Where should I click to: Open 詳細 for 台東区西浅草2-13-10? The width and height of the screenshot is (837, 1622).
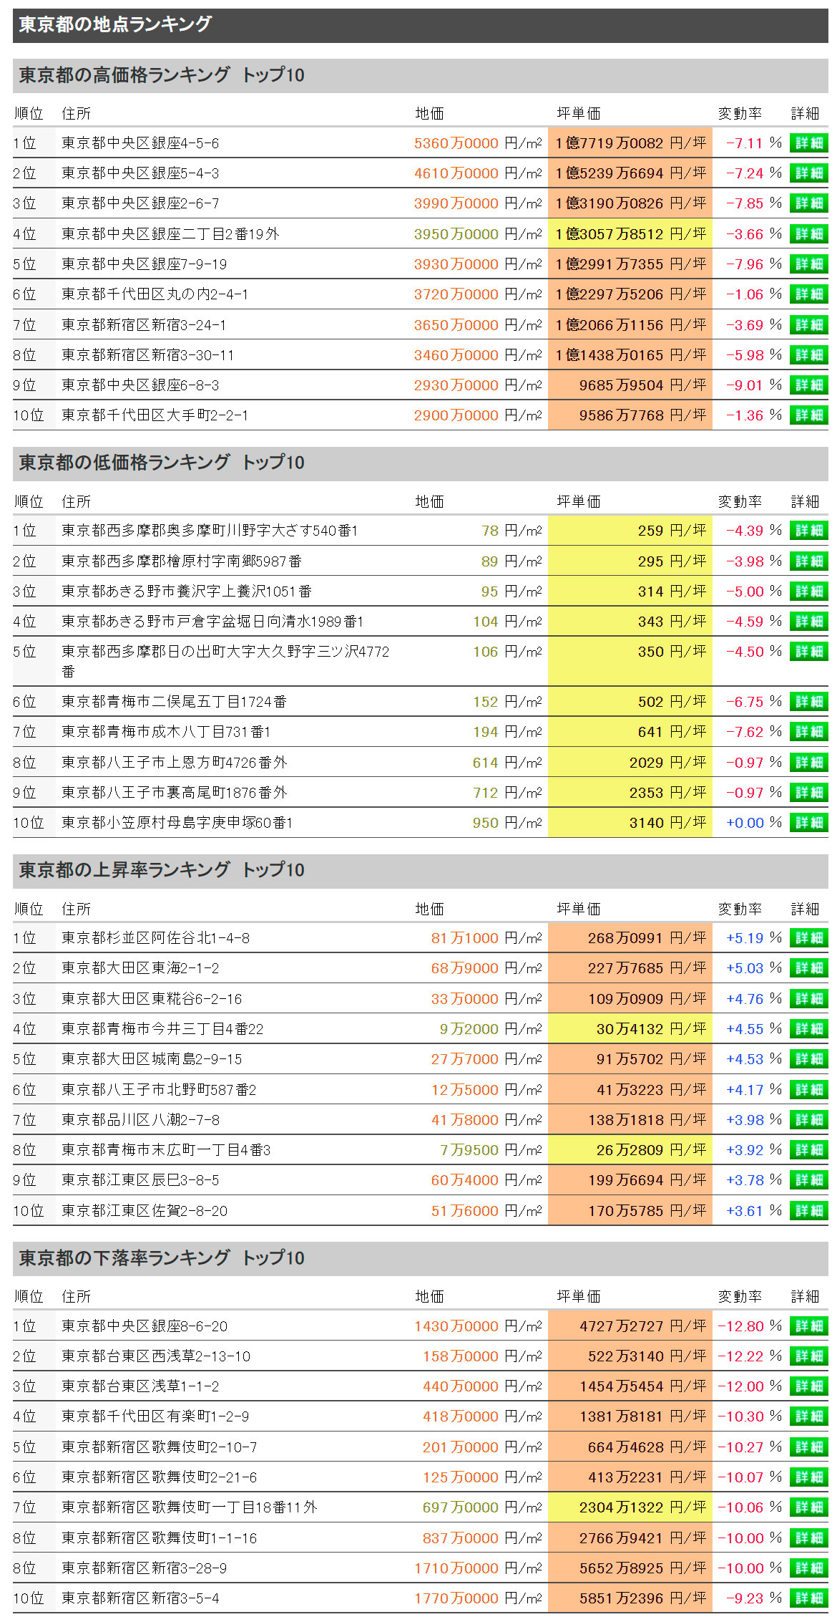pos(808,1356)
